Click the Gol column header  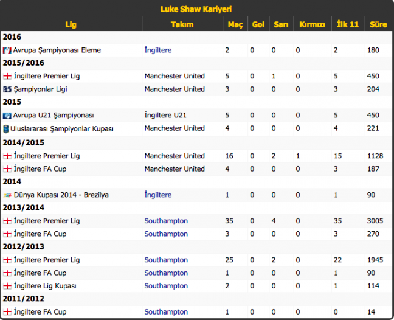258,25
